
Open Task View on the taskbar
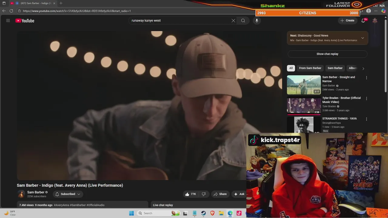tap(185, 213)
